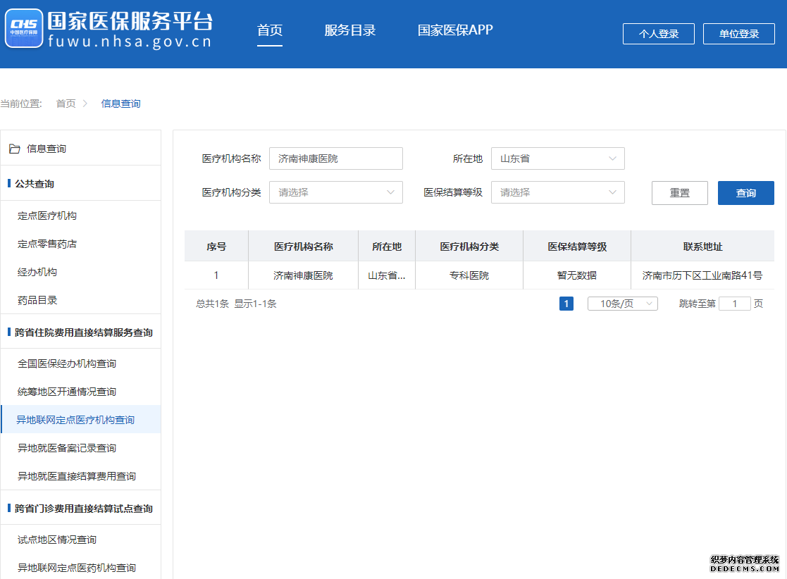Click the 暂无数据 table cell

click(x=577, y=275)
